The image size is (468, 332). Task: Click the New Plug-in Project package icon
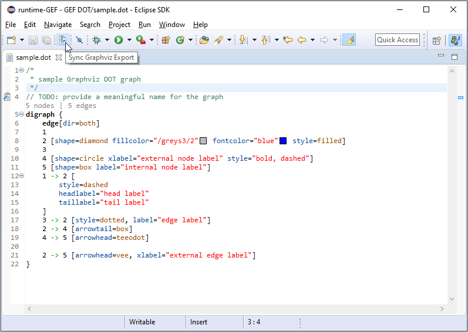point(166,40)
